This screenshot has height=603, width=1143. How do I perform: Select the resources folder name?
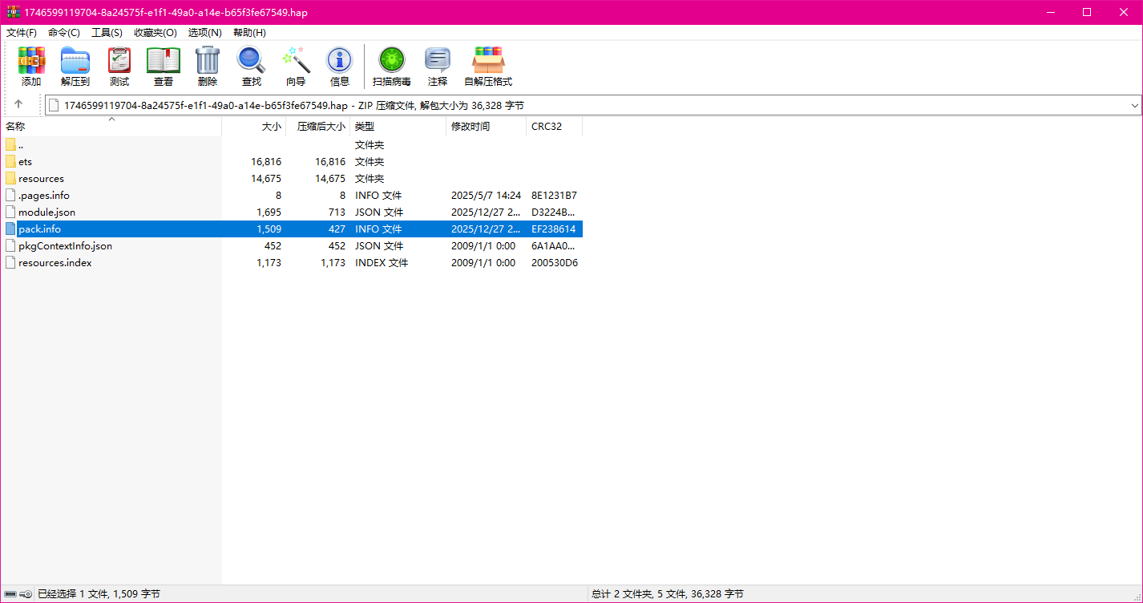point(41,179)
